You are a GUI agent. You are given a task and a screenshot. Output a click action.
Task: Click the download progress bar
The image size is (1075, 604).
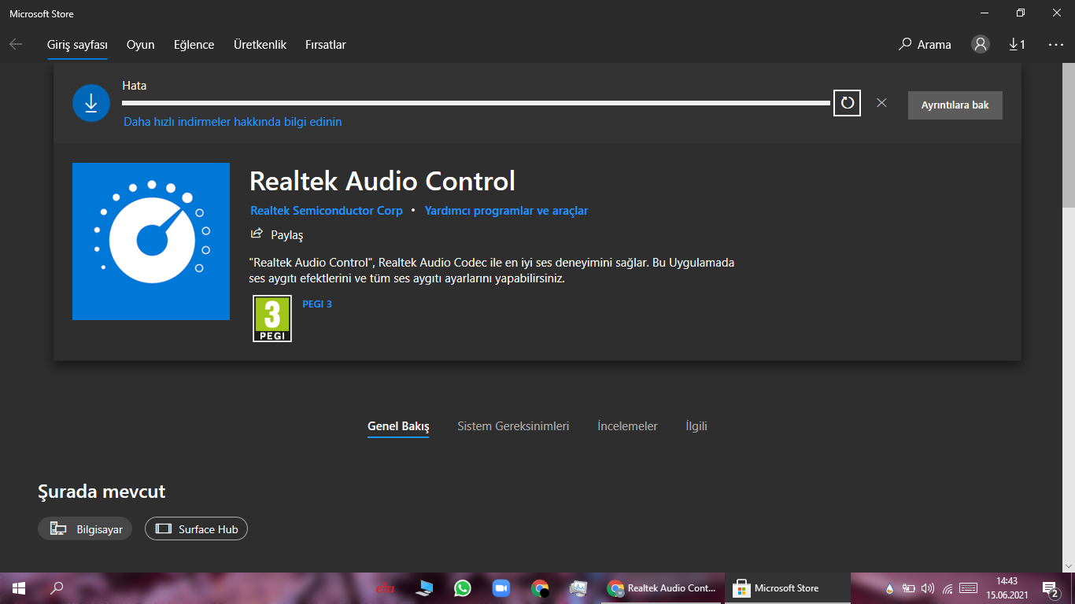coord(476,103)
